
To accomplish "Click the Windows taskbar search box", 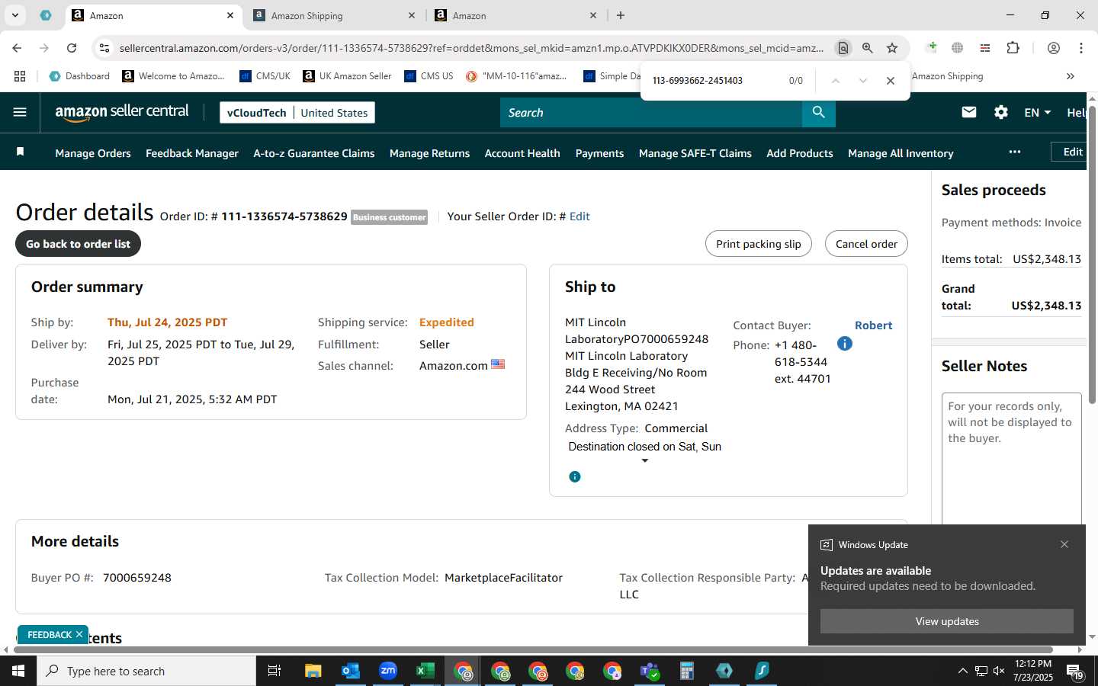I will point(146,671).
